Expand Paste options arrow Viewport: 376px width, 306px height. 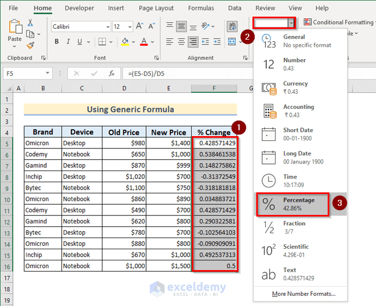(x=15, y=46)
